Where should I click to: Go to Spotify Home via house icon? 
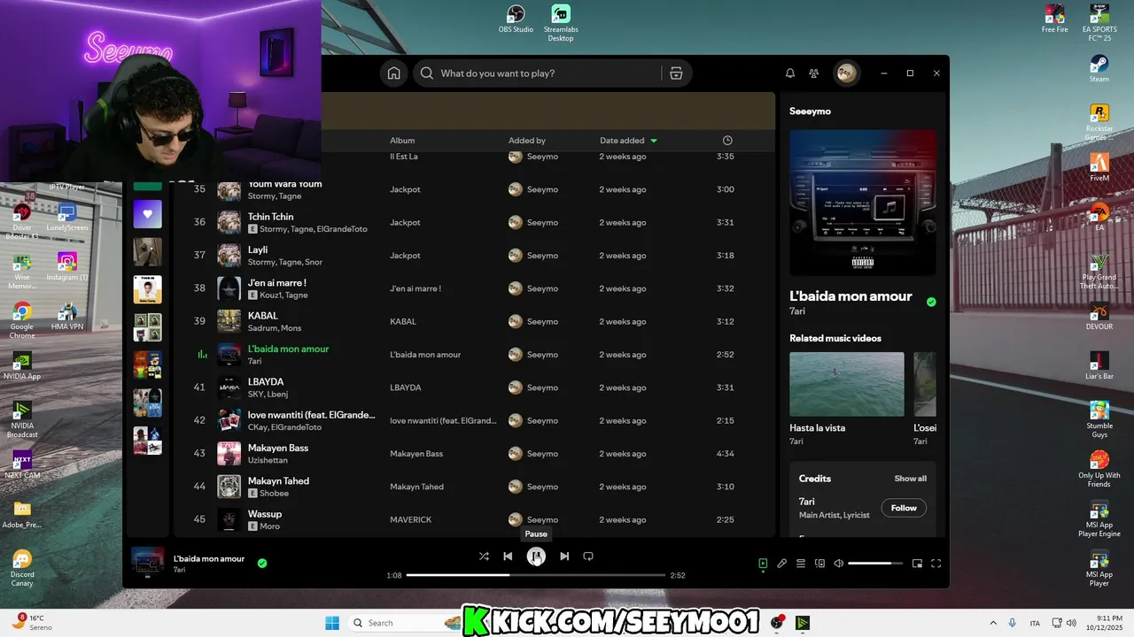pos(394,73)
